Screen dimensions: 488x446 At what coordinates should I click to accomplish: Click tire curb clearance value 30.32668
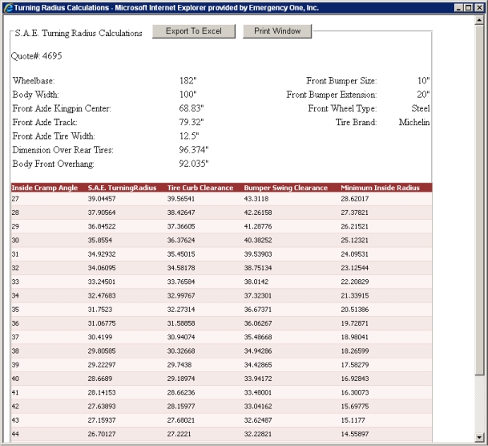(x=181, y=351)
